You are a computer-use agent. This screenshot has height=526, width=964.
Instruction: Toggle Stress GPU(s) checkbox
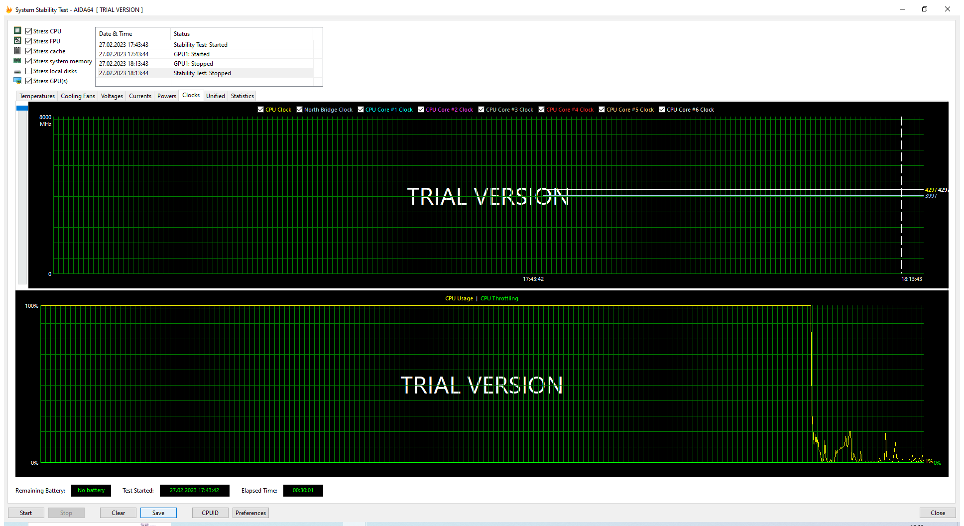(x=29, y=81)
